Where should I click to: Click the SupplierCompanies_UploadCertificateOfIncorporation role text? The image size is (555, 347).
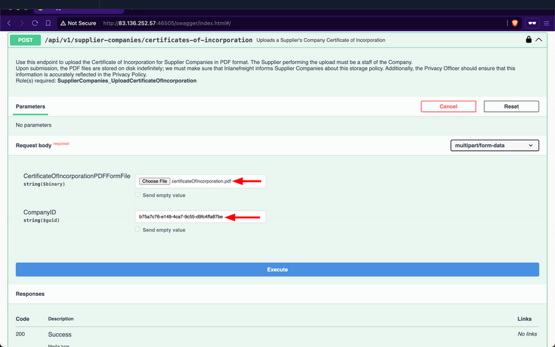click(127, 81)
